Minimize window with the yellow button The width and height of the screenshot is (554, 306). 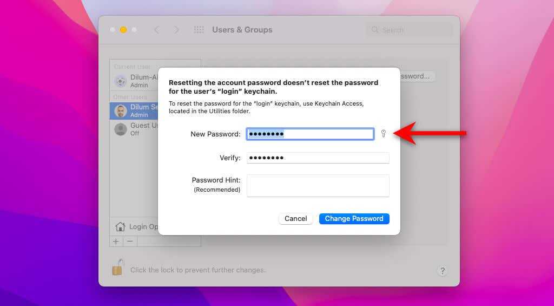tap(123, 30)
